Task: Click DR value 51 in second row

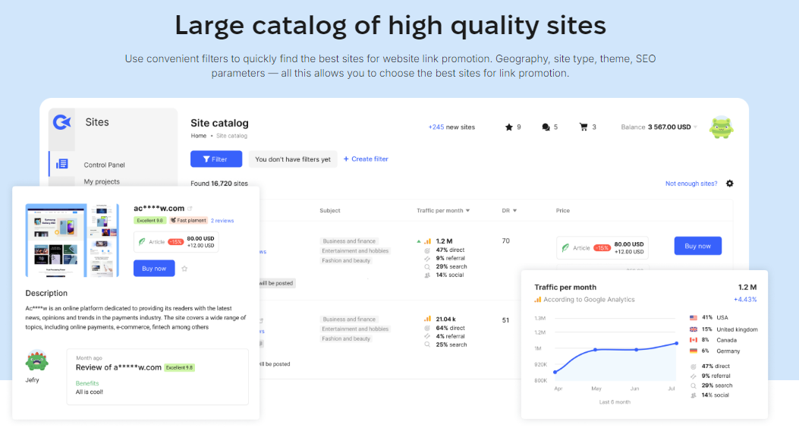Action: (505, 320)
